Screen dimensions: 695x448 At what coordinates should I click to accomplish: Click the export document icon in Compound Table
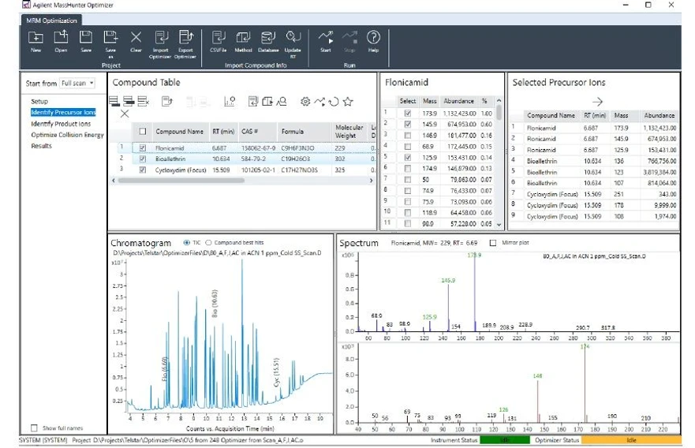point(167,102)
